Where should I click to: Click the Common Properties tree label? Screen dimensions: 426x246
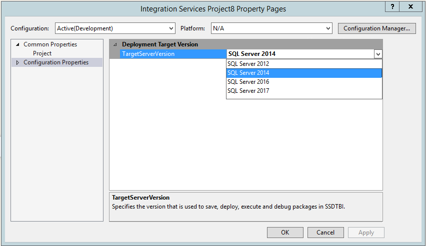pyautogui.click(x=50, y=44)
